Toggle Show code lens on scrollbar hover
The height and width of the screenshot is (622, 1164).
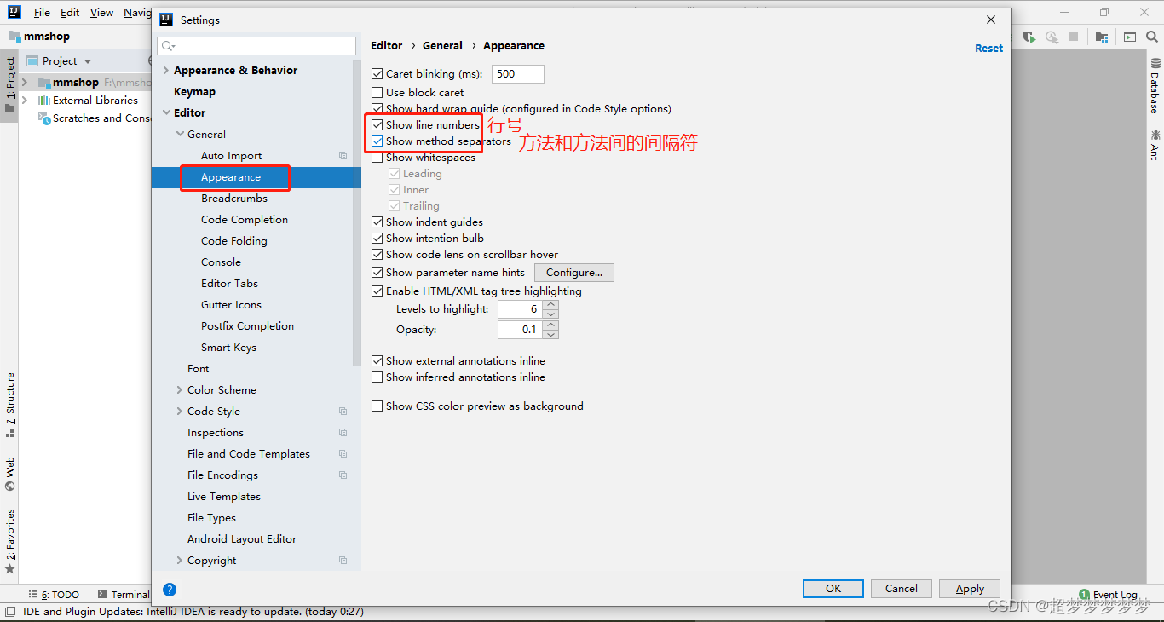point(377,254)
